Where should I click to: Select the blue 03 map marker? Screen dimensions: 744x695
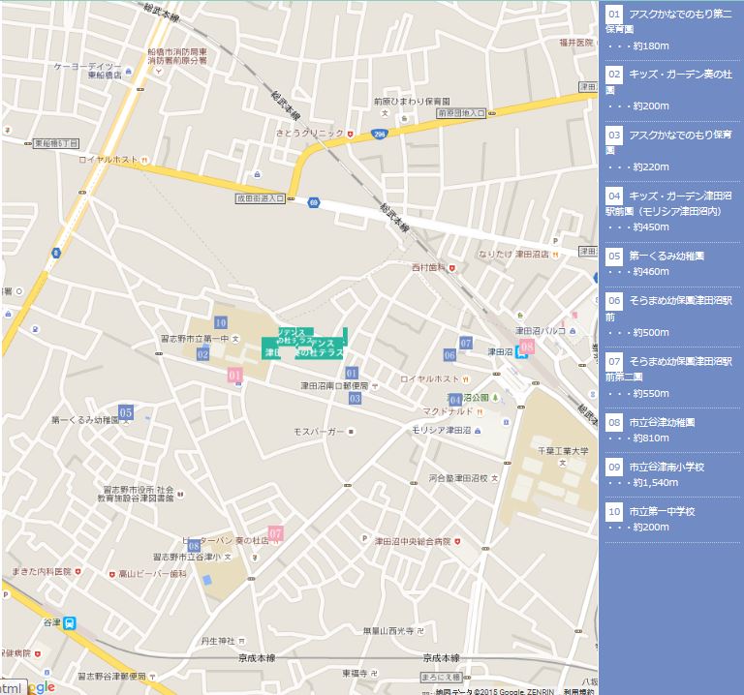356,398
